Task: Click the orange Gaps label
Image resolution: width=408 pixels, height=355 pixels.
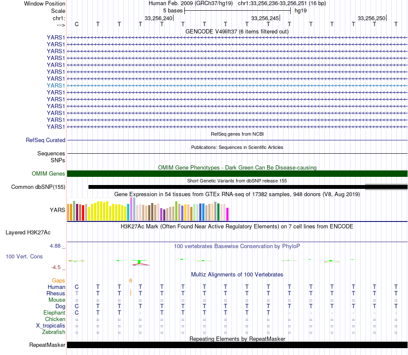Action: [58, 280]
